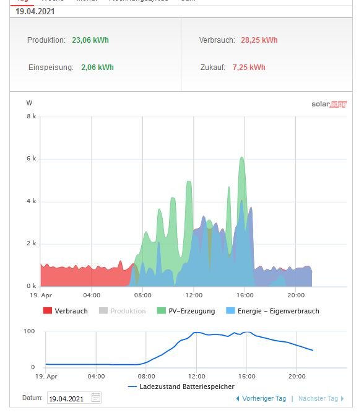This screenshot has height=415, width=364.
Task: Click the red consumption area before 04:00
Action: (66, 277)
